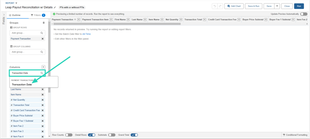Remove Buyer Fee 1 Subtotal column
Screen dimensions: 310x139
(x=42, y=121)
